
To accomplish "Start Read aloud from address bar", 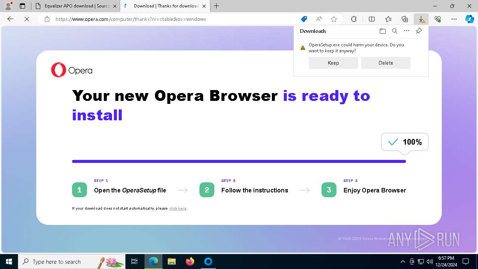I will click(319, 19).
